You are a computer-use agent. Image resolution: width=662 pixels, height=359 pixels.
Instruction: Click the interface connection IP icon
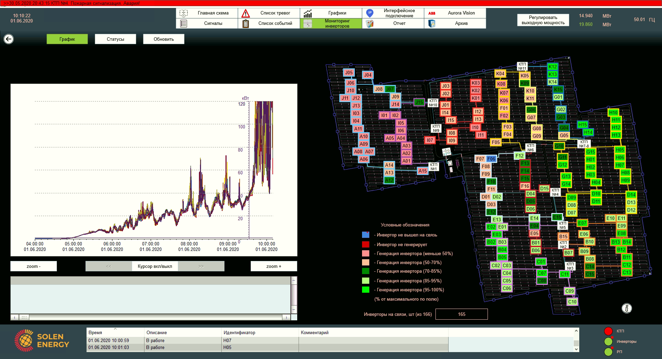(x=370, y=13)
